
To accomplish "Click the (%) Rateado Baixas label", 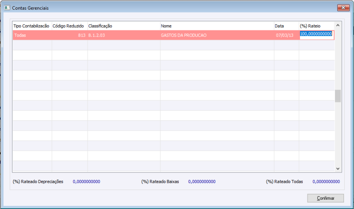I will point(160,182).
